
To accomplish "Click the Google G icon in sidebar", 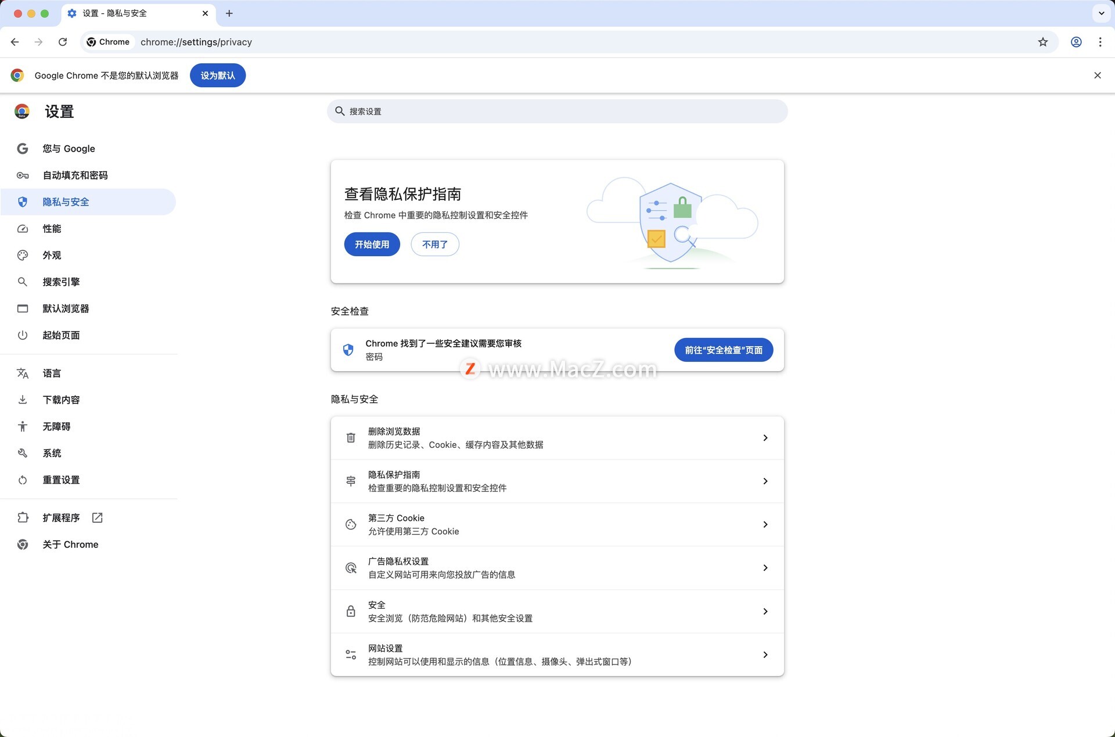I will [x=23, y=149].
